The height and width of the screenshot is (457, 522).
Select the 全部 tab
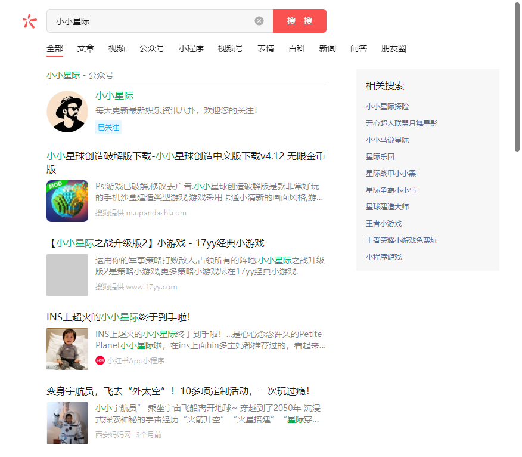point(55,49)
